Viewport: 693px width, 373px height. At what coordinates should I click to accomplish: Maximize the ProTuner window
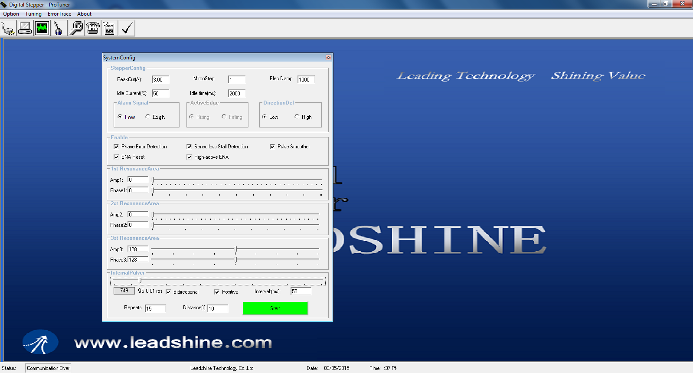[x=666, y=4]
